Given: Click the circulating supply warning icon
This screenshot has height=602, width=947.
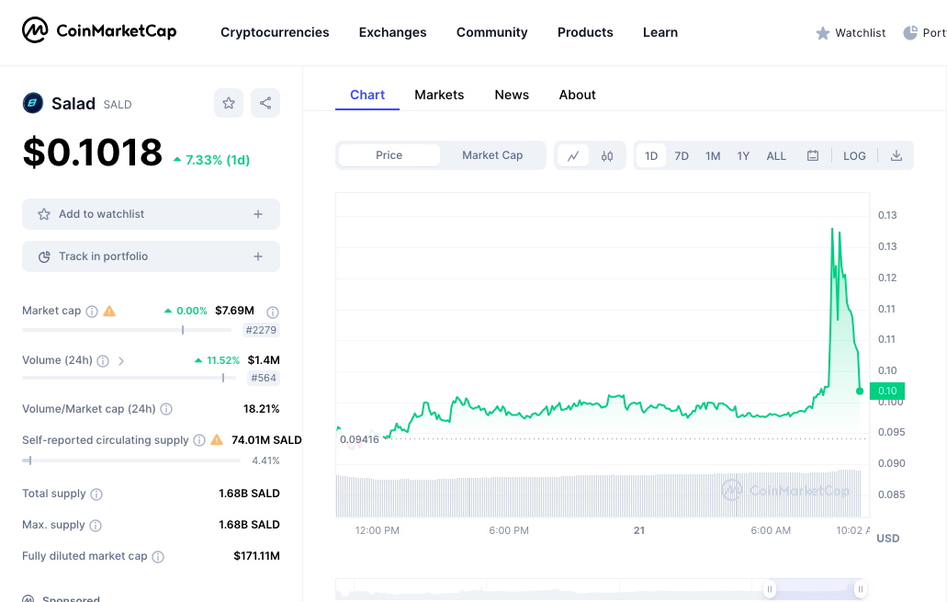Looking at the screenshot, I should coord(217,439).
